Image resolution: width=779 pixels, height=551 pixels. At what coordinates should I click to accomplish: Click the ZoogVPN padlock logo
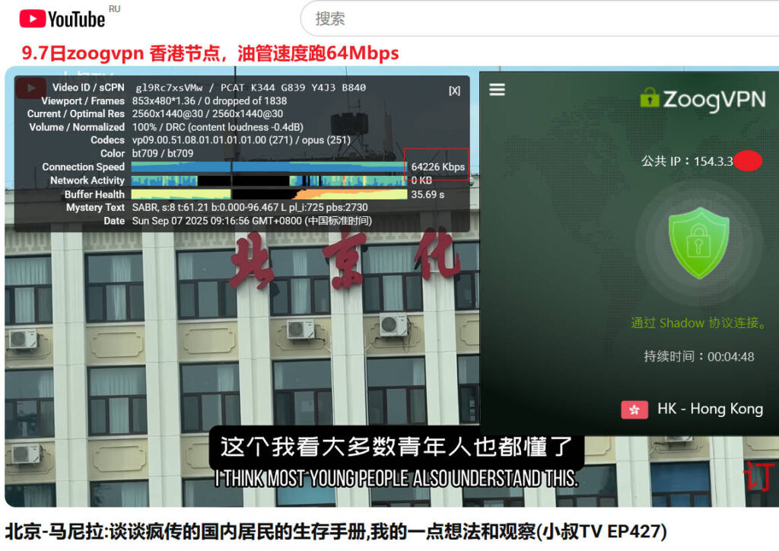[x=649, y=97]
